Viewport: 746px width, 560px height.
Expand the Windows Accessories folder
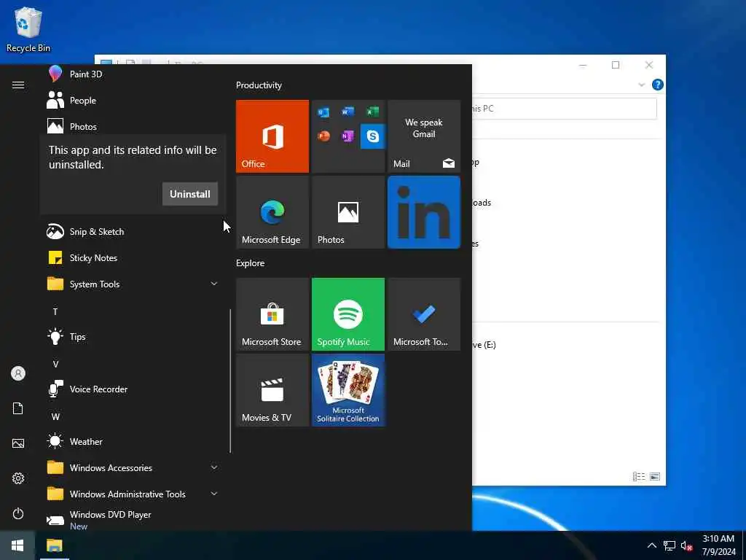coord(133,467)
